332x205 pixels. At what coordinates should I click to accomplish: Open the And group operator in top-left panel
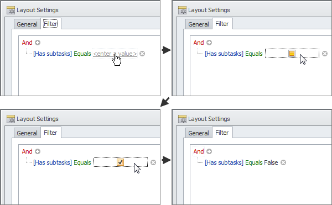(27, 43)
